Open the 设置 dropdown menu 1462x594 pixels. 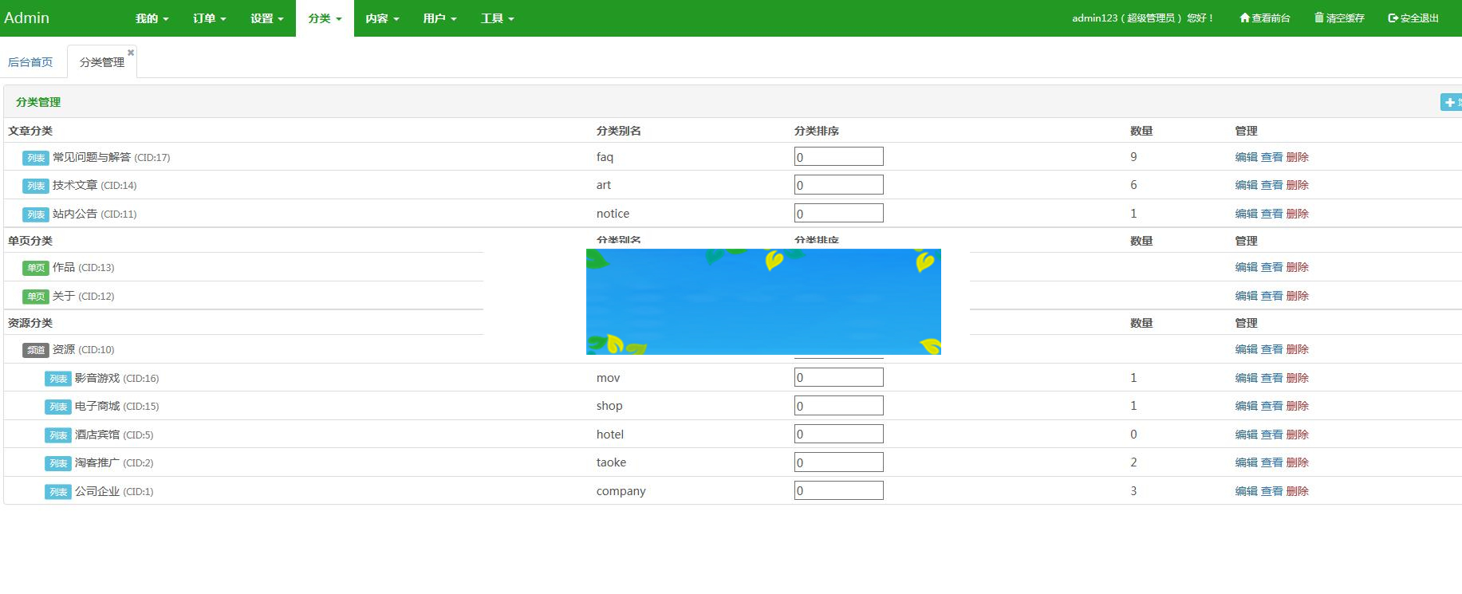coord(266,18)
